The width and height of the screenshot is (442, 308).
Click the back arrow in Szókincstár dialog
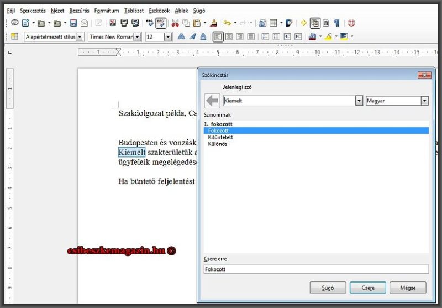pos(212,101)
